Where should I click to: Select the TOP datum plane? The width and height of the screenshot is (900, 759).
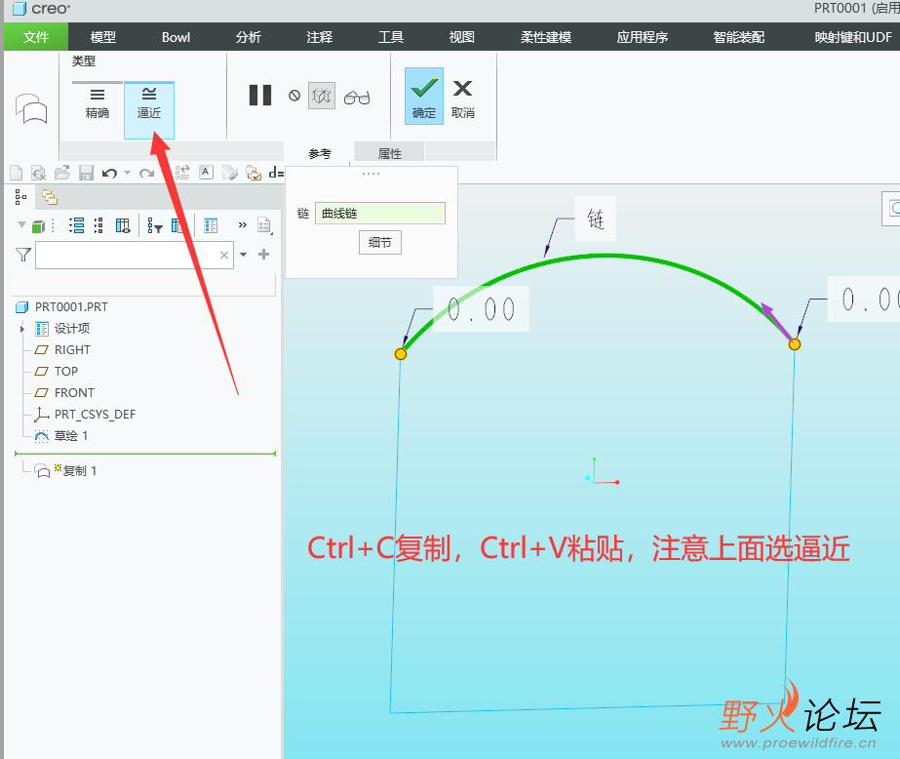pos(66,371)
